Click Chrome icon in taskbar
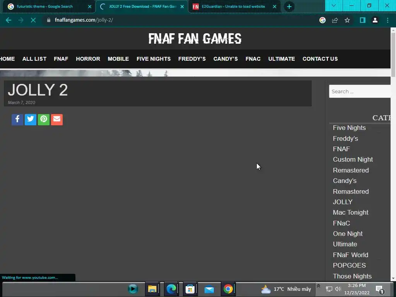This screenshot has width=396, height=297. 228,289
